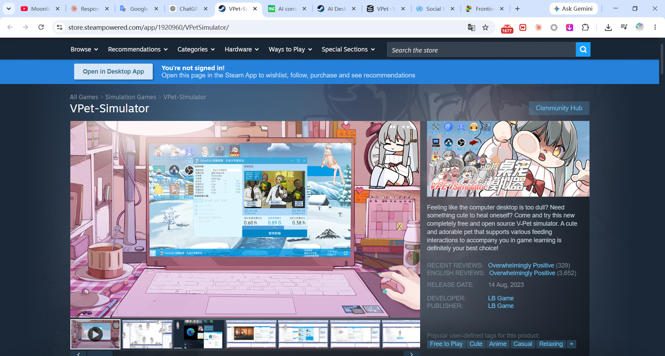Click the Steam store search magnifier button
Image resolution: width=665 pixels, height=356 pixels.
(583, 49)
